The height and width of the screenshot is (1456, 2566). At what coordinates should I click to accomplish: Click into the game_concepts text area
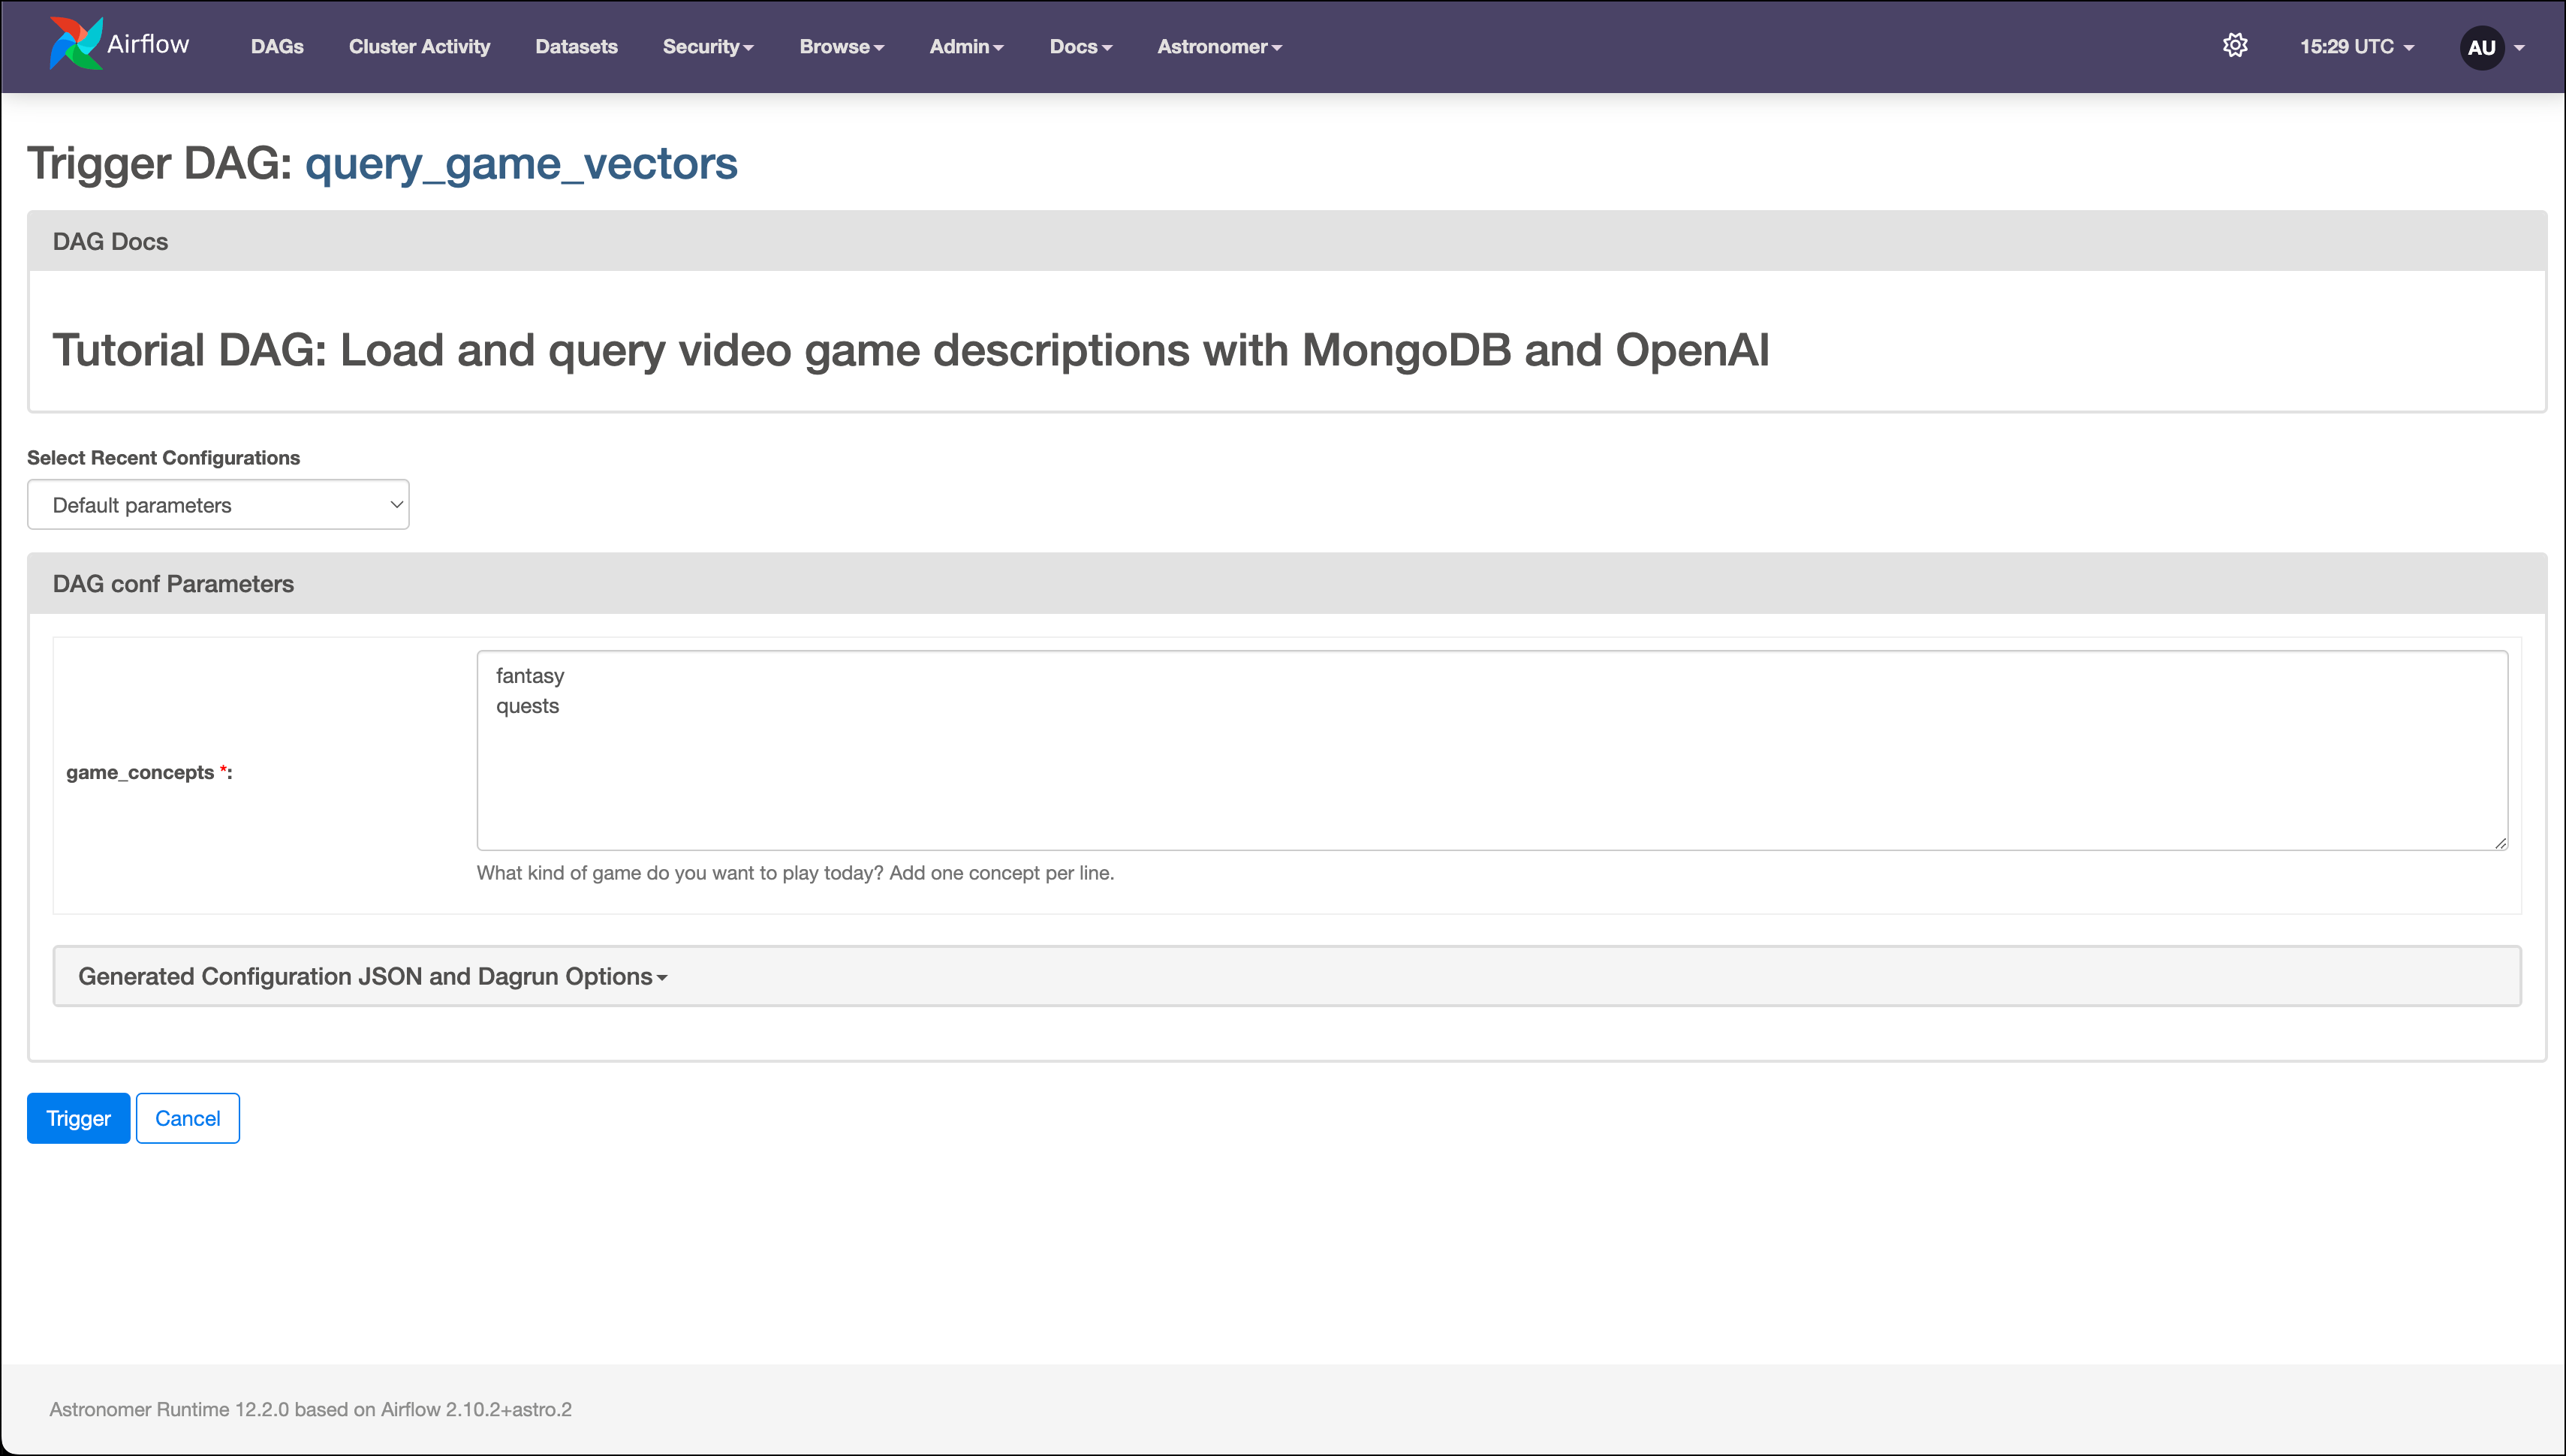point(1492,751)
